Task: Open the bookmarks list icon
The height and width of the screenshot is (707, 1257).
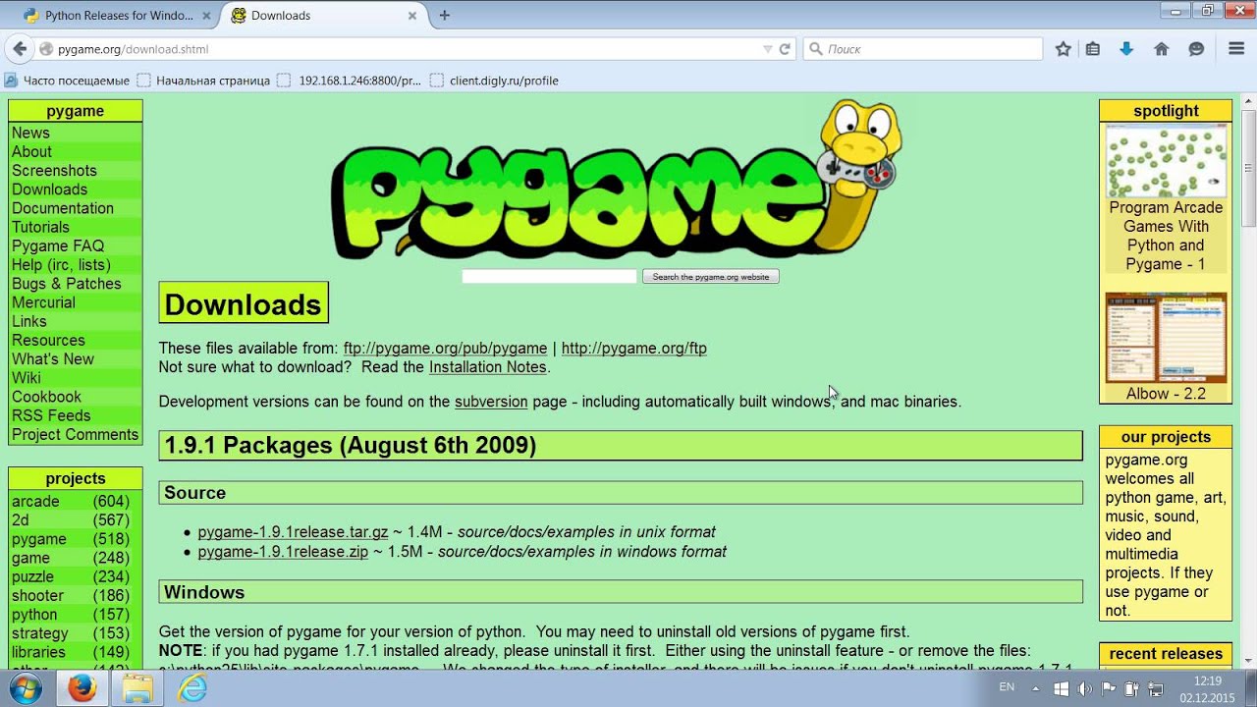Action: (x=1093, y=49)
